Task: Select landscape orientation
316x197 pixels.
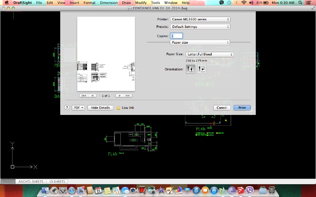Action: [202, 69]
